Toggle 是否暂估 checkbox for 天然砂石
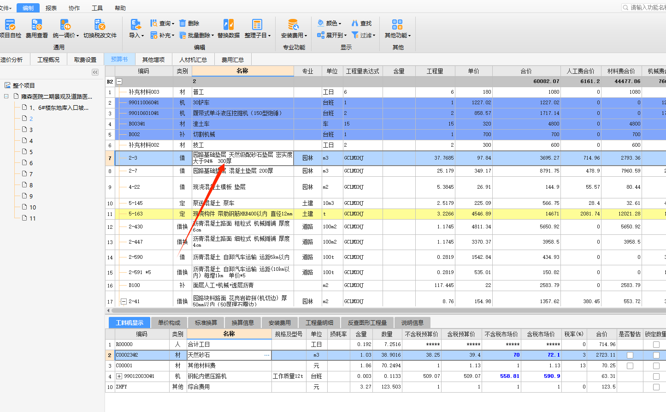Image resolution: width=666 pixels, height=412 pixels. point(630,355)
